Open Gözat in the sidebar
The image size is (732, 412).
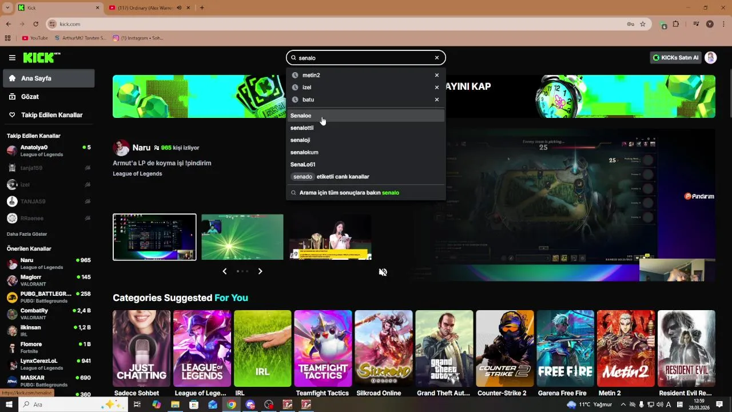coord(49,97)
